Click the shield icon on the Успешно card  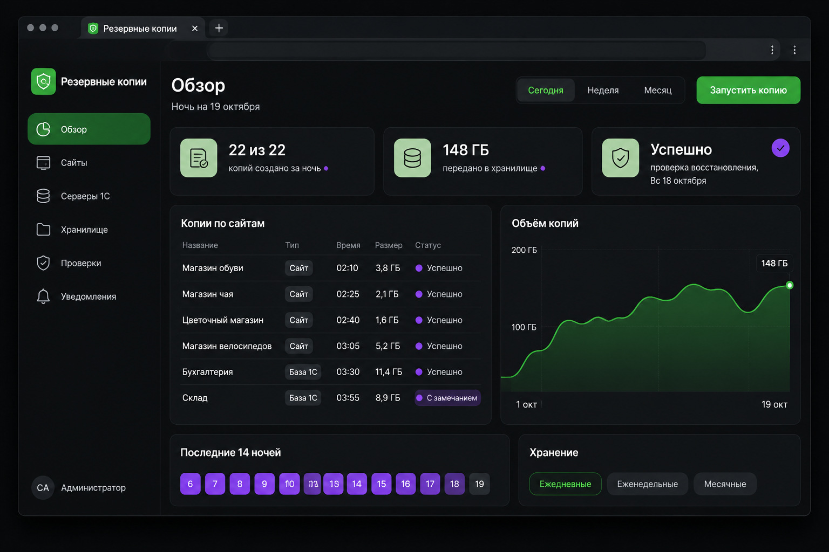[621, 158]
